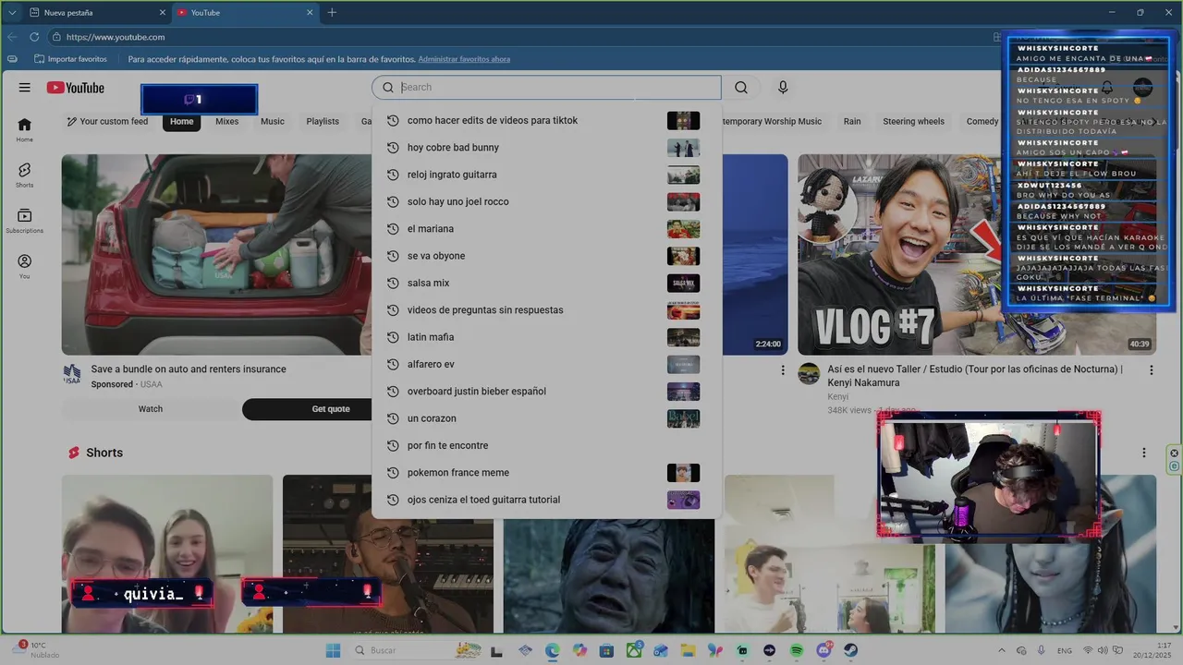
Task: Open Spotify from the taskbar
Action: point(797,651)
